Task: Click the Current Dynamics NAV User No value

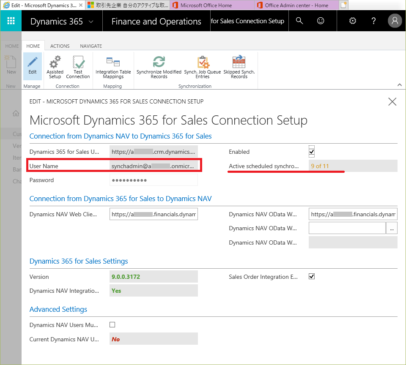Action: (x=115, y=339)
